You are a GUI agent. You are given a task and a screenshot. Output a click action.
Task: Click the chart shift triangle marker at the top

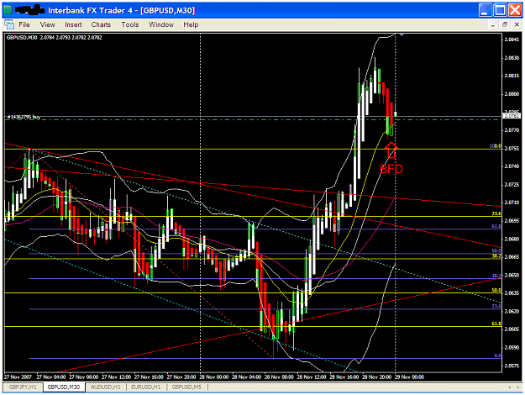402,34
